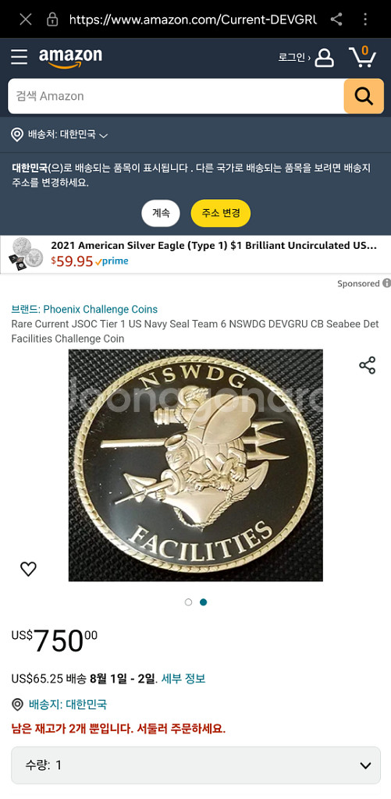The height and width of the screenshot is (799, 391).
Task: Expand the 수량: 1 quantity dropdown
Action: 196,765
